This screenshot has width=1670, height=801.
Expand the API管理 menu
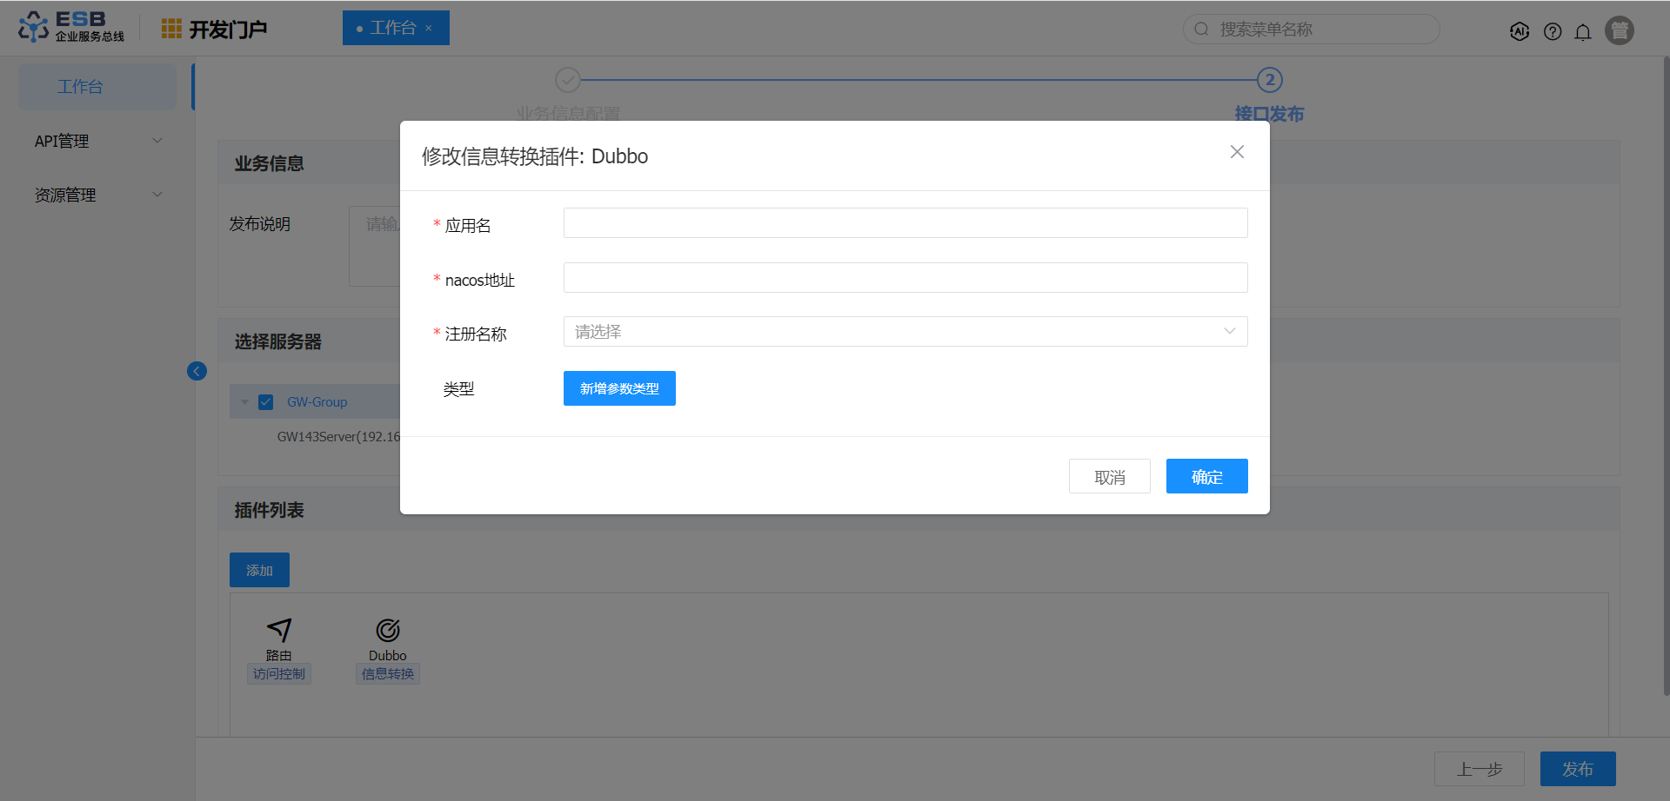pos(97,141)
